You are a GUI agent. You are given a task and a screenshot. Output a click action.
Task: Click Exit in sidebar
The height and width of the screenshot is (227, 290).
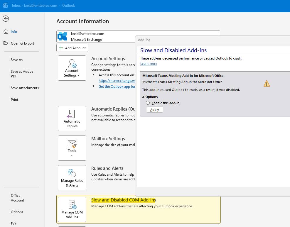[x=14, y=224]
